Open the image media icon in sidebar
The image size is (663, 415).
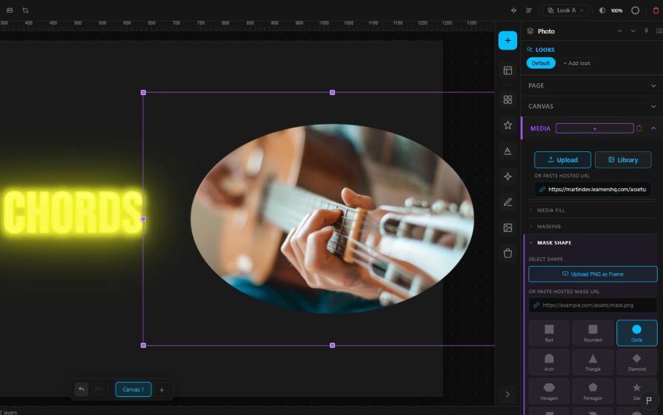tap(508, 227)
